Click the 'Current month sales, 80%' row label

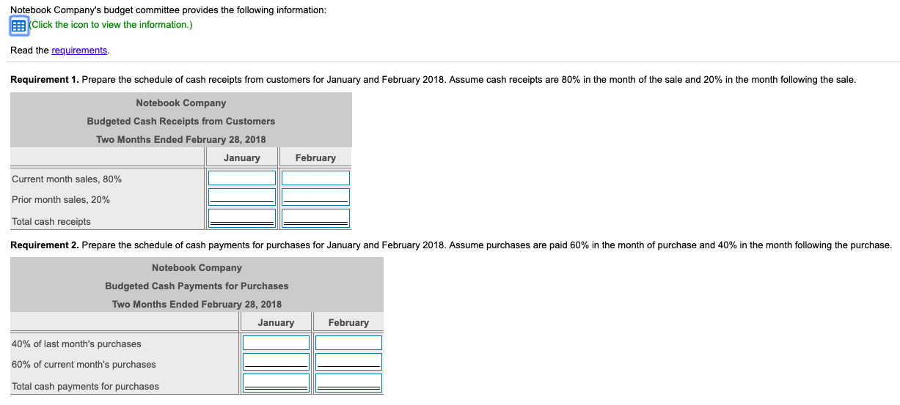67,179
